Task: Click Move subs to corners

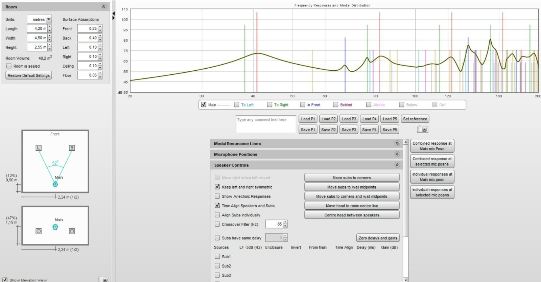Action: click(352, 178)
